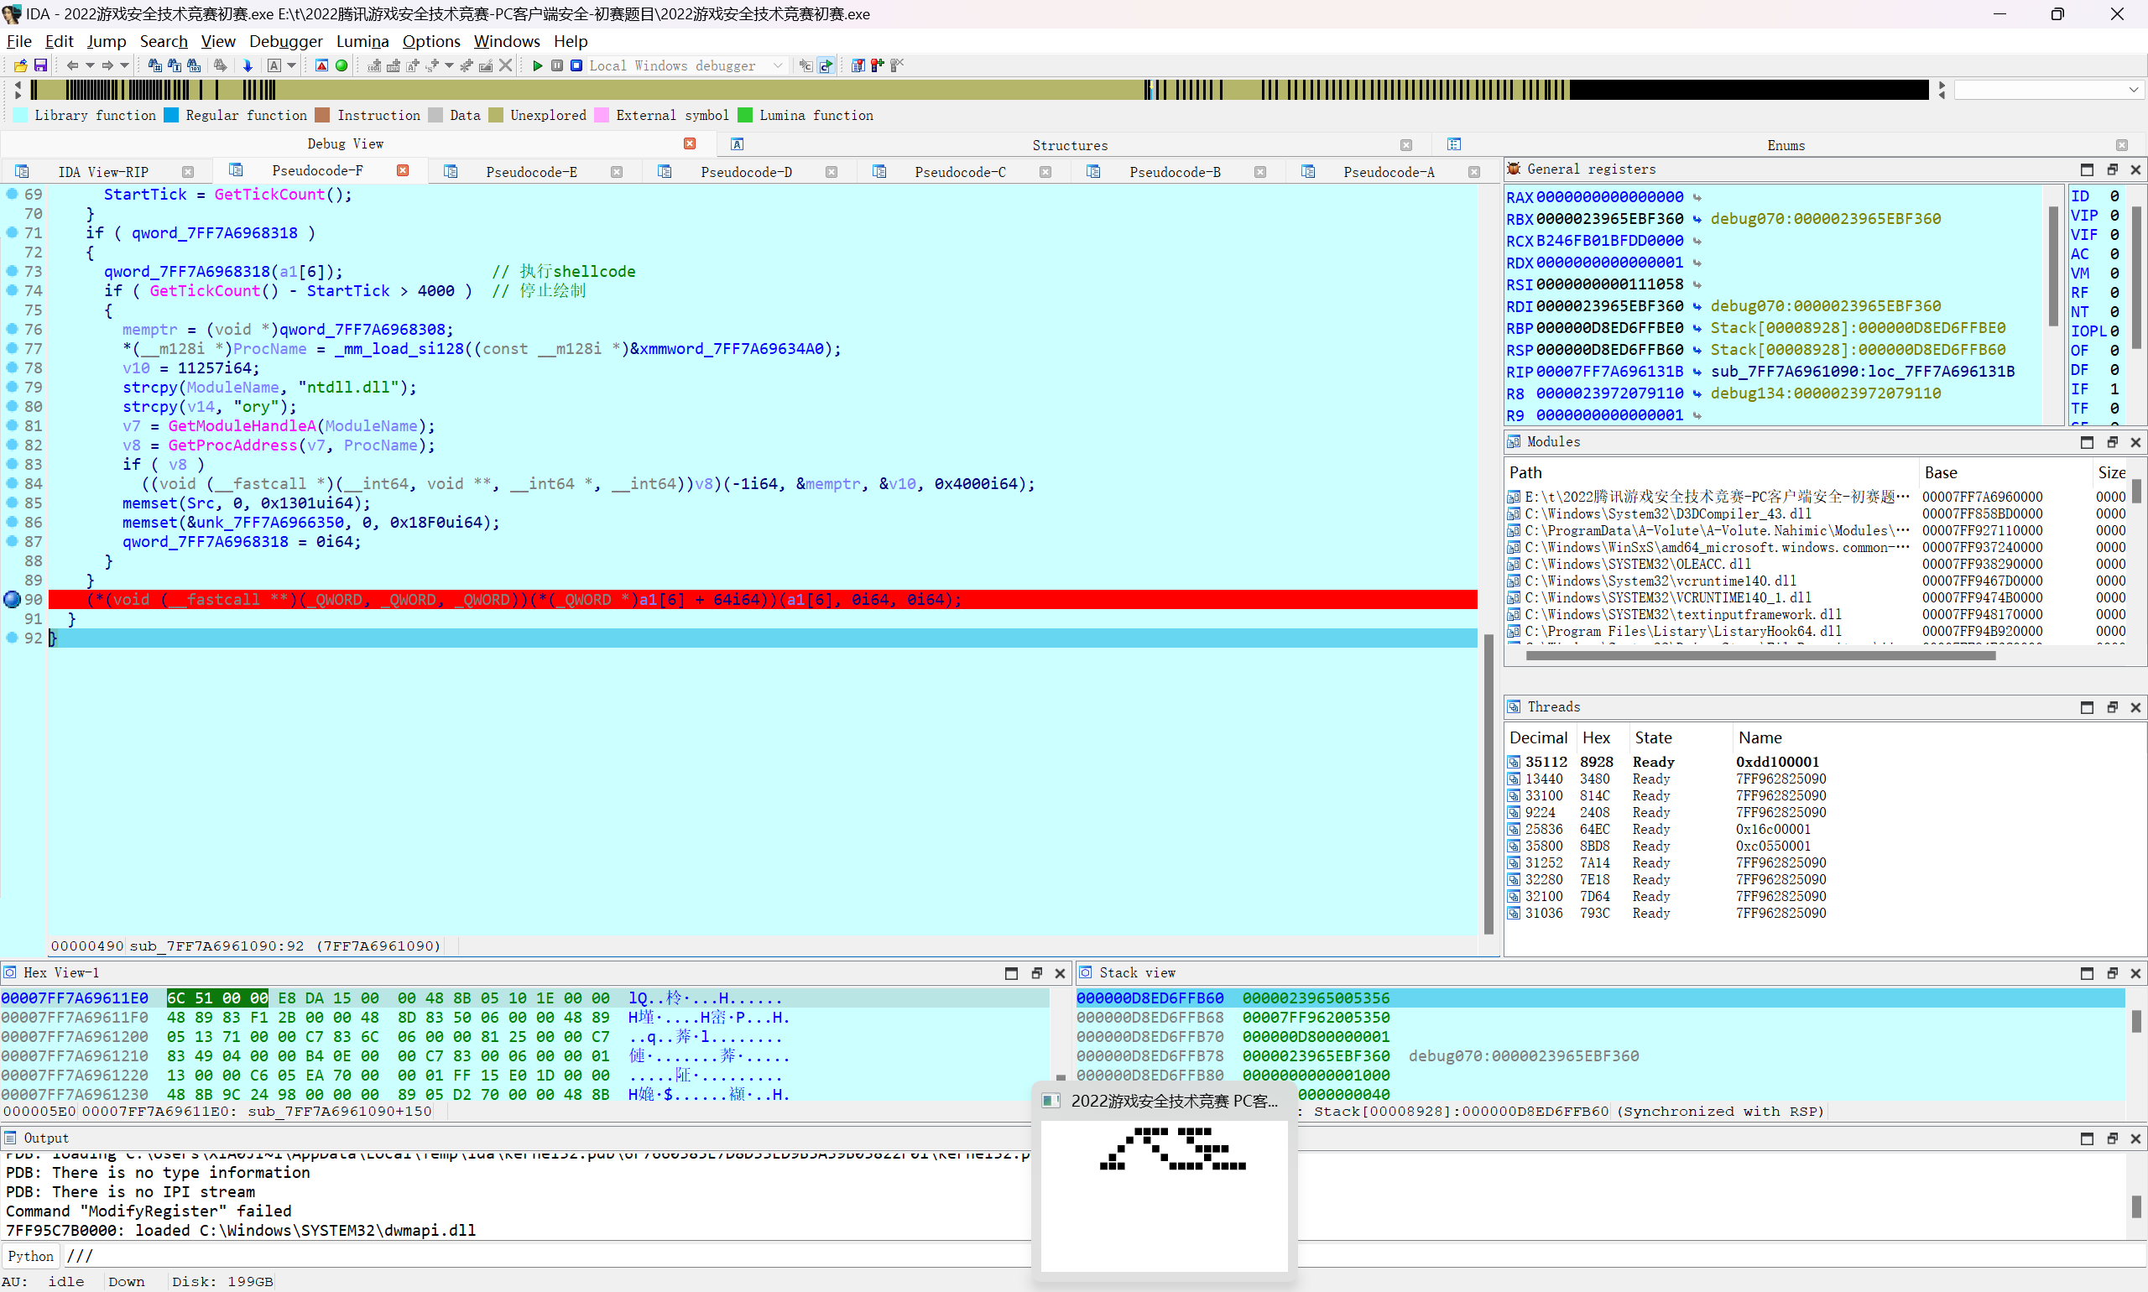Viewport: 2148px width, 1292px height.
Task: Open the Jump menu in menu bar
Action: (106, 41)
